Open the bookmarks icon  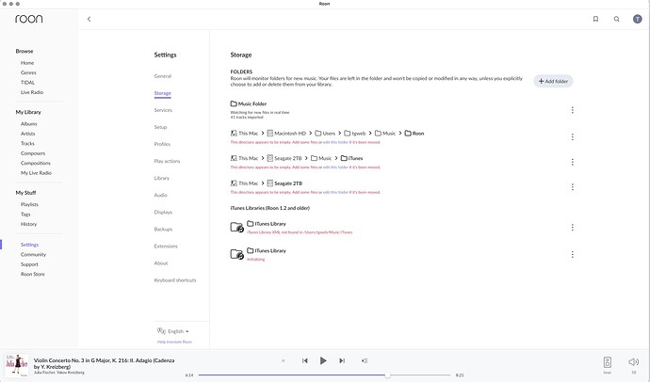tap(595, 19)
